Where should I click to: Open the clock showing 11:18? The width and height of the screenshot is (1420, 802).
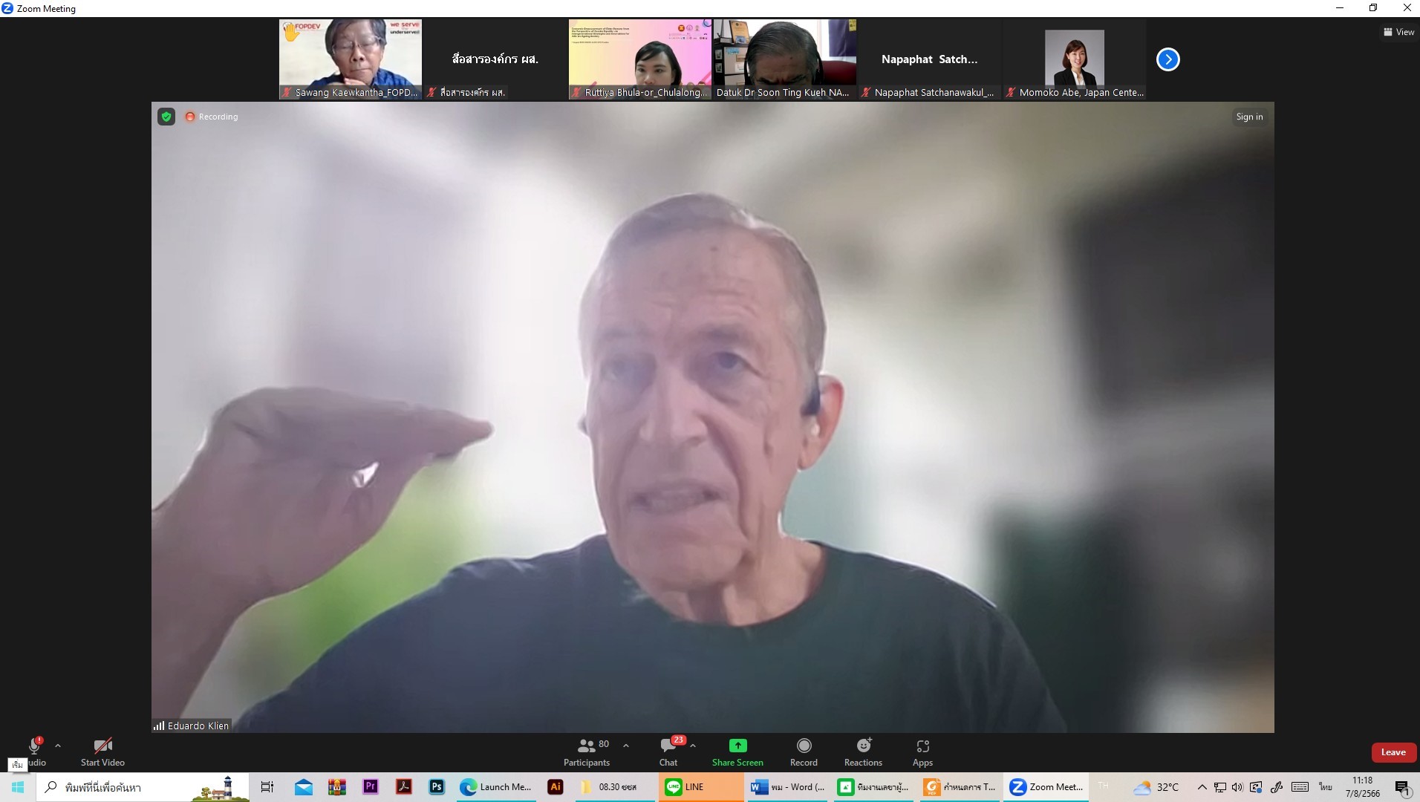tap(1363, 787)
